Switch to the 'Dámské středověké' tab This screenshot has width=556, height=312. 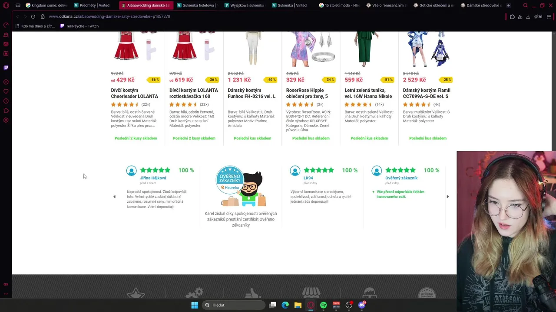(x=481, y=5)
